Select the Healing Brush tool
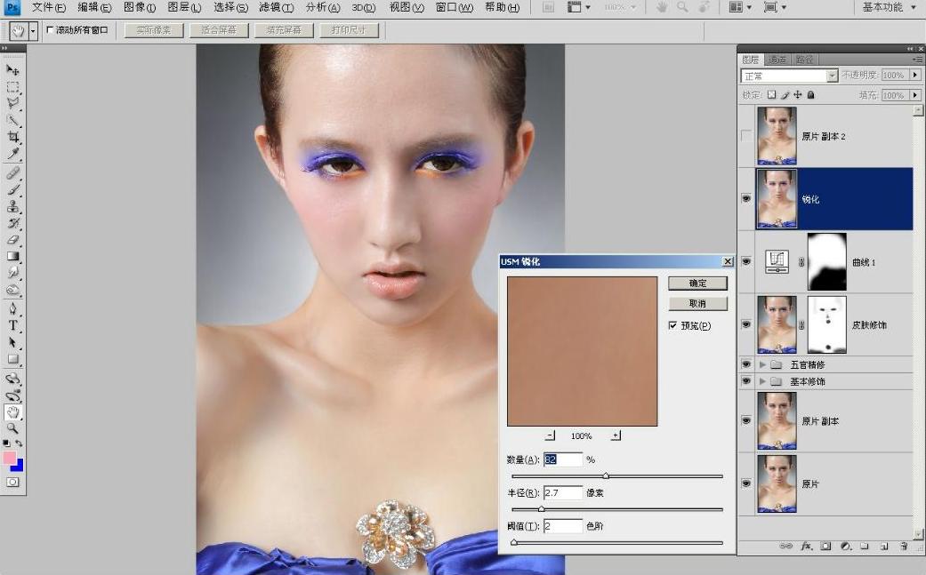This screenshot has height=575, width=926. click(12, 172)
